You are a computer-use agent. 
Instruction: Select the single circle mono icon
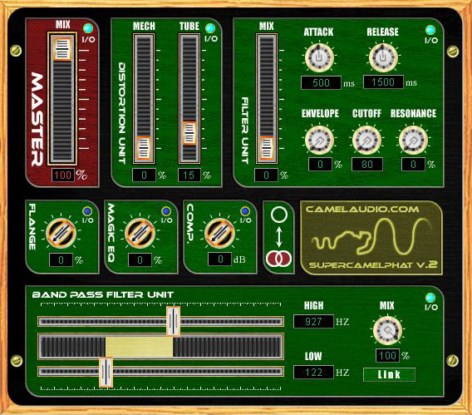pyautogui.click(x=279, y=215)
